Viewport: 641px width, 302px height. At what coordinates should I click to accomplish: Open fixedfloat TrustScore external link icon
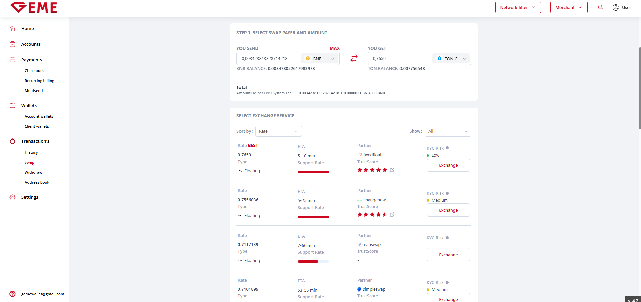pyautogui.click(x=392, y=170)
